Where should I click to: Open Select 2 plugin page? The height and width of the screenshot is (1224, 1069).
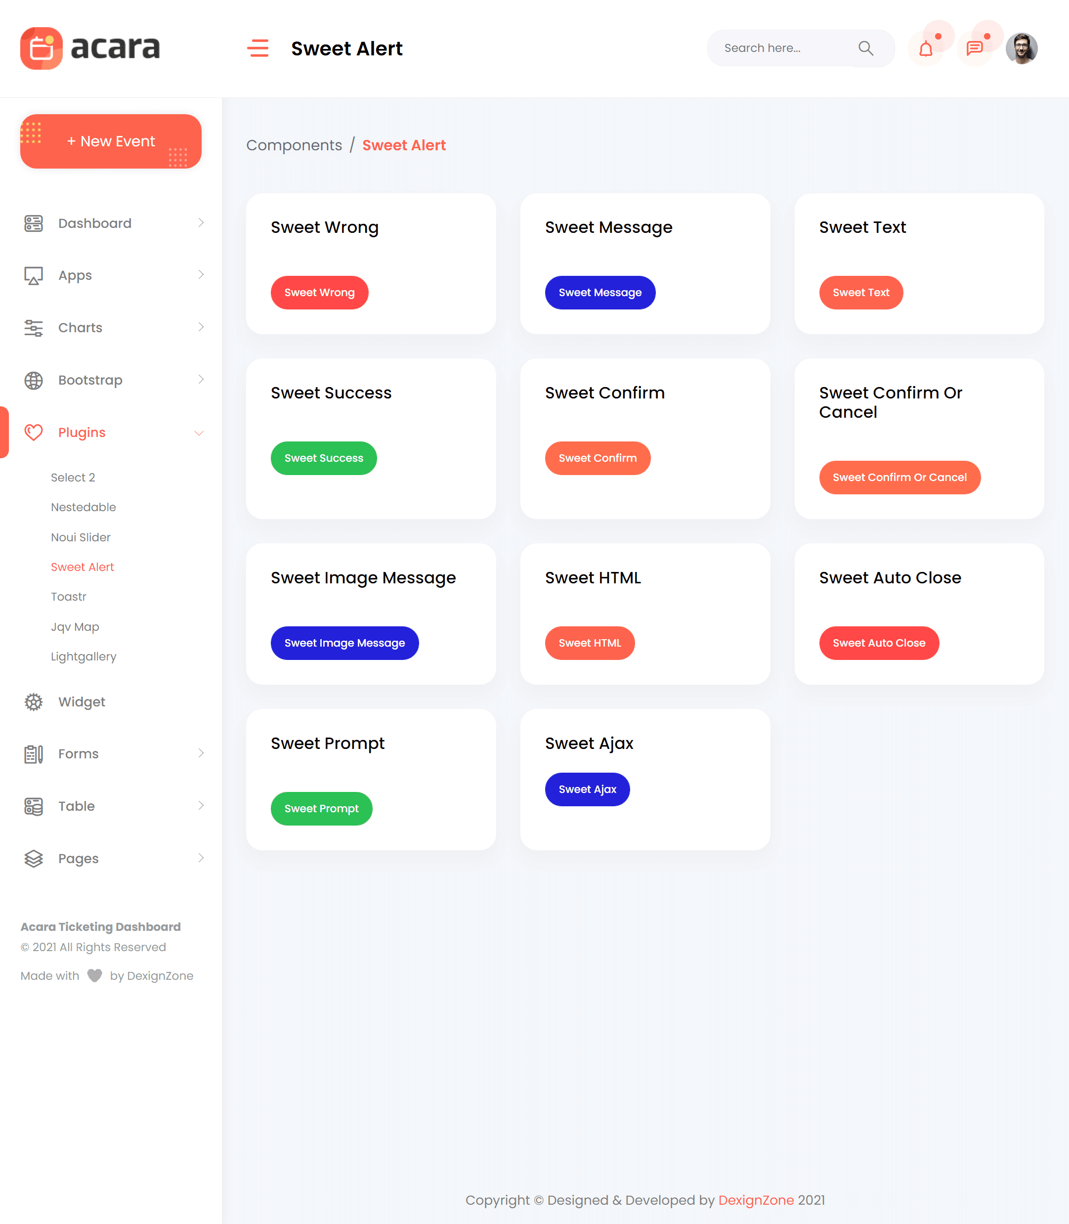point(73,478)
